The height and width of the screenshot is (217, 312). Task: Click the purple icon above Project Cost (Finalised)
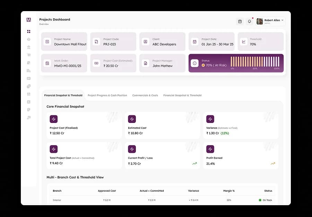pos(53,119)
